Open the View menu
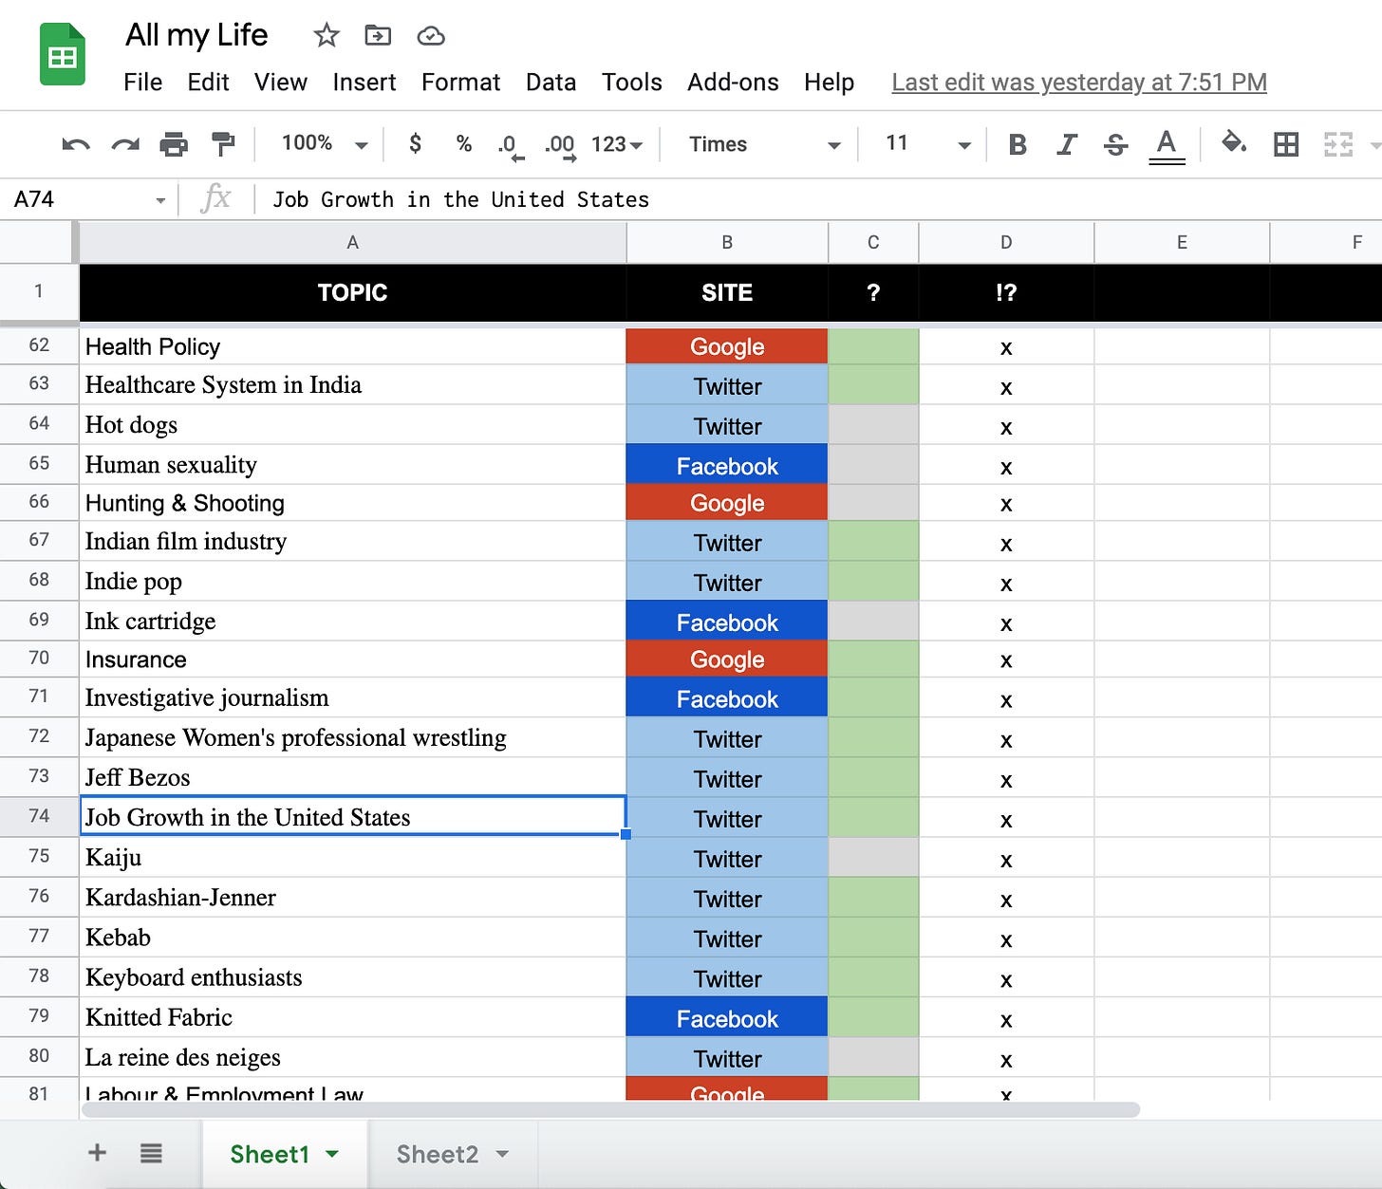The height and width of the screenshot is (1189, 1382). tap(280, 83)
